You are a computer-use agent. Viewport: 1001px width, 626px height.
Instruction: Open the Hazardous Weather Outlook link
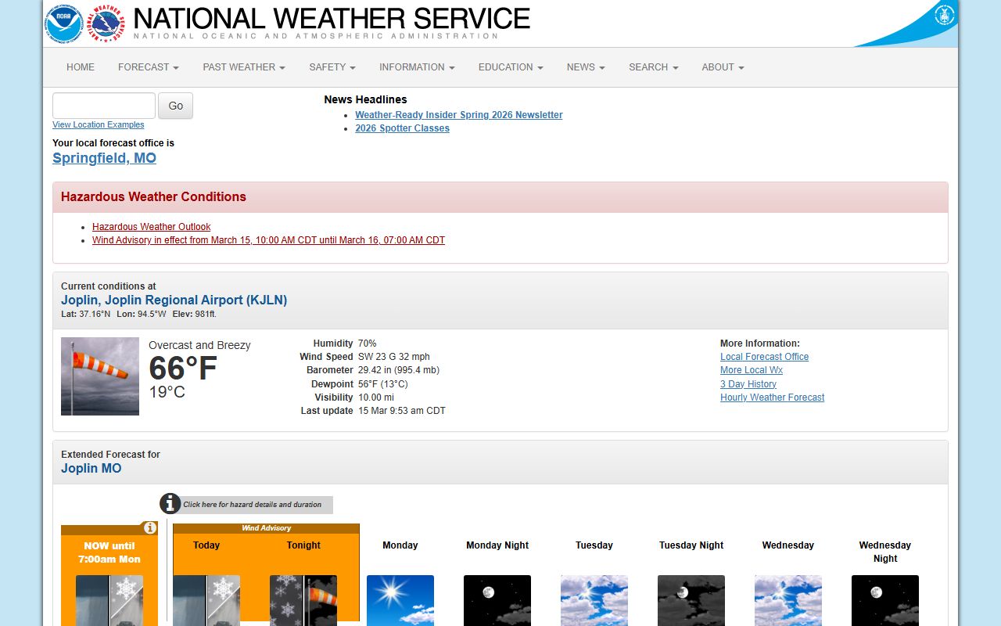152,227
